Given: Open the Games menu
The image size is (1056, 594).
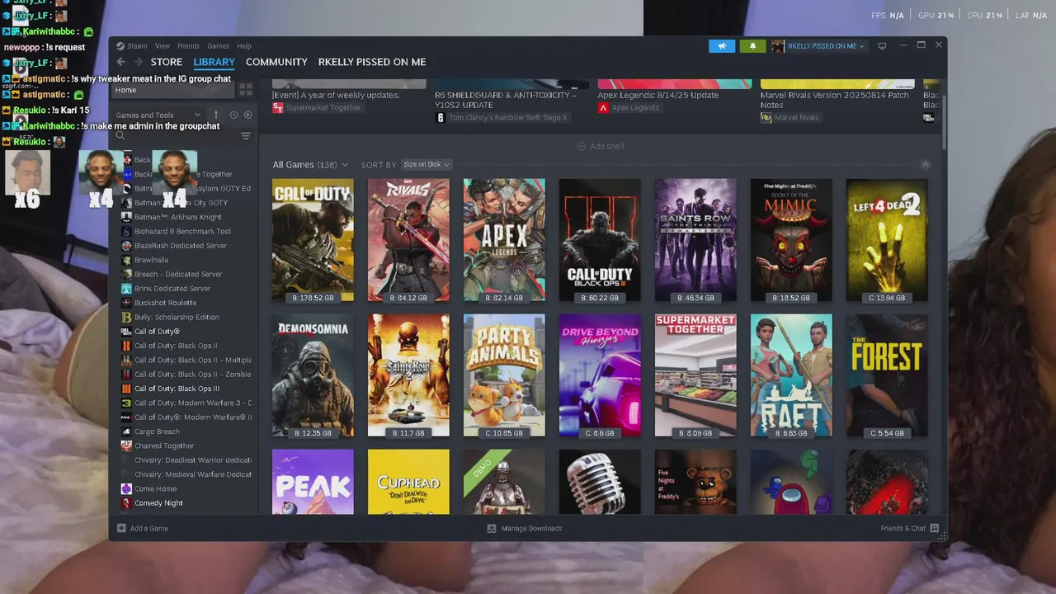Looking at the screenshot, I should click(x=218, y=46).
